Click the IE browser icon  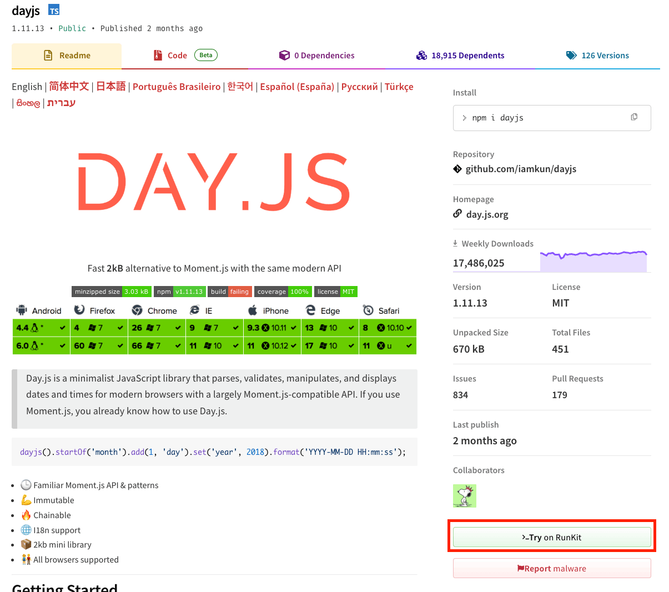pos(194,310)
